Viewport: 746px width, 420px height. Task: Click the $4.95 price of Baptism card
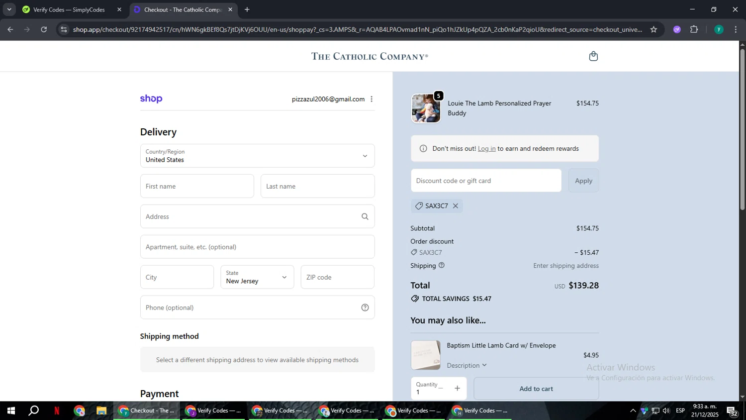point(591,355)
